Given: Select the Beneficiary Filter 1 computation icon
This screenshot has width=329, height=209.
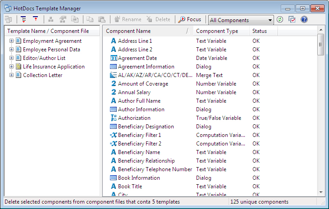Looking at the screenshot, I should coord(113,135).
